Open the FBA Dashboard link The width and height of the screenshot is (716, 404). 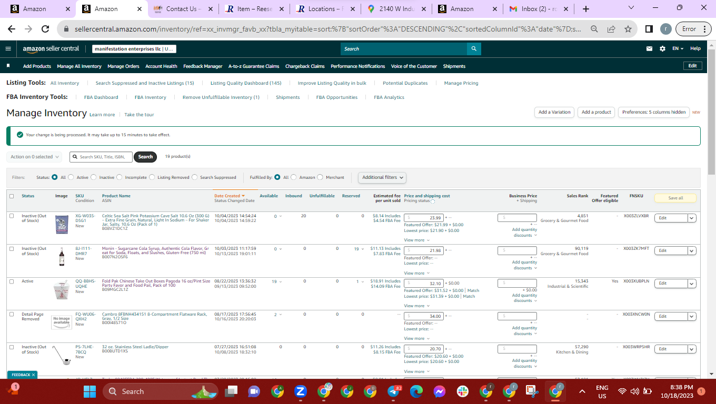coord(101,97)
